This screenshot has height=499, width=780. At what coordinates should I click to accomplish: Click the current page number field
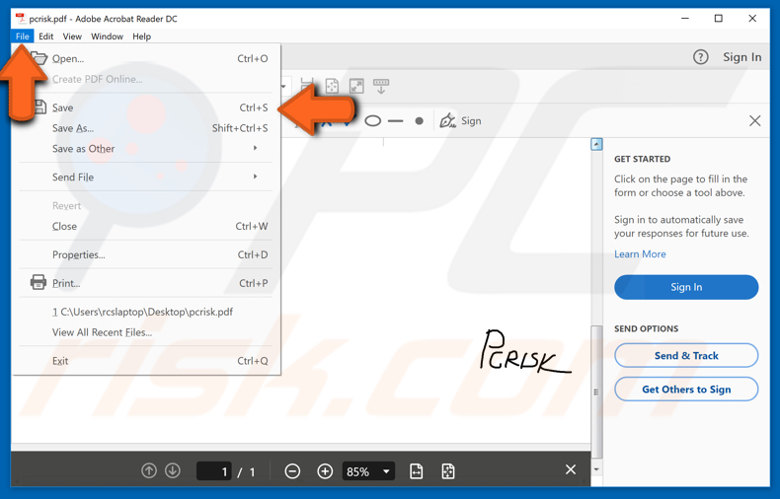(x=214, y=471)
